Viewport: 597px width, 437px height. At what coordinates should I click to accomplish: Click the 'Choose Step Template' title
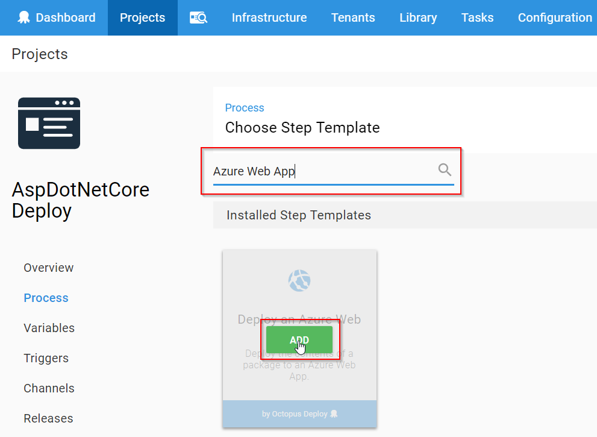tap(302, 127)
